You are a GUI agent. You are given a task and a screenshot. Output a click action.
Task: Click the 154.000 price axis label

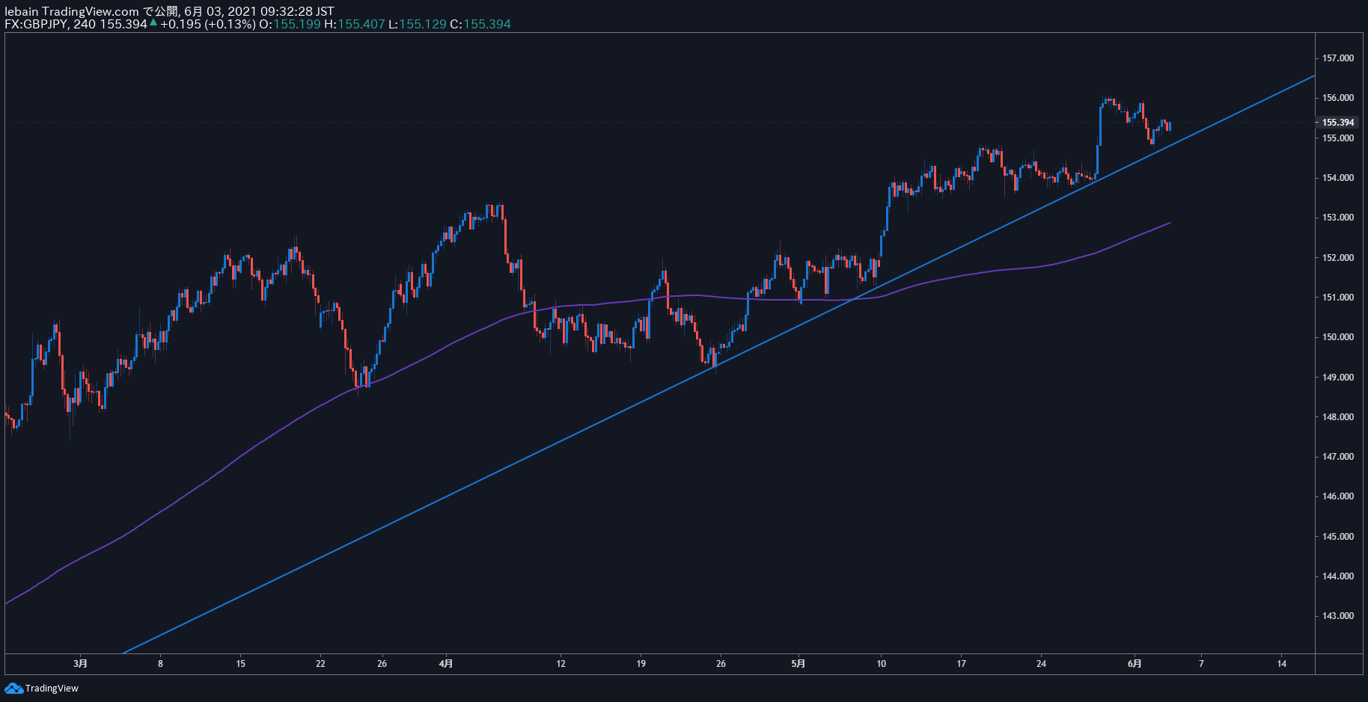tap(1338, 178)
